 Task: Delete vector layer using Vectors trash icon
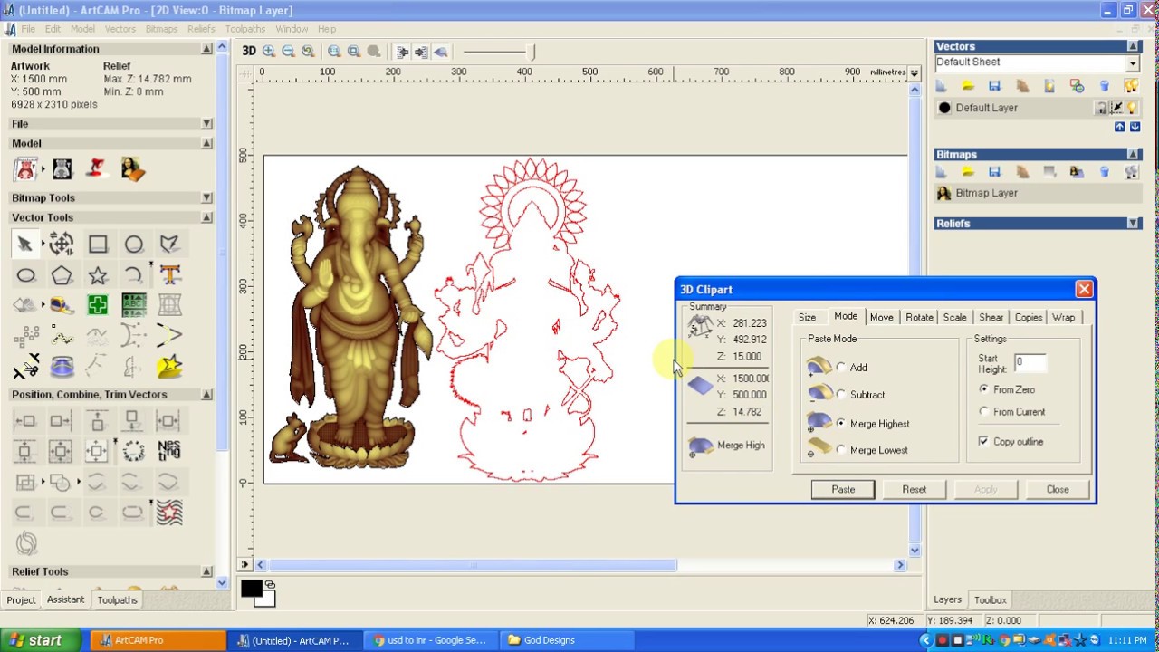click(x=1104, y=86)
